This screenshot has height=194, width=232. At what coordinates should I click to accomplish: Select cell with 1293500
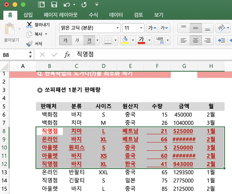[184, 172]
